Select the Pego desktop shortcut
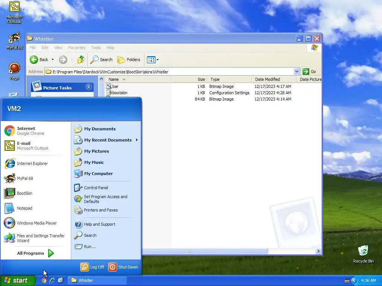 pos(15,71)
